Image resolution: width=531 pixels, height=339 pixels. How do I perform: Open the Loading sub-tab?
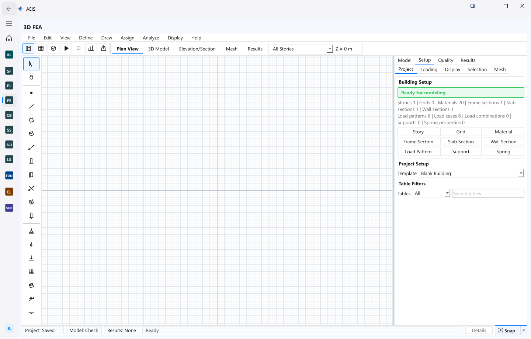tap(429, 69)
